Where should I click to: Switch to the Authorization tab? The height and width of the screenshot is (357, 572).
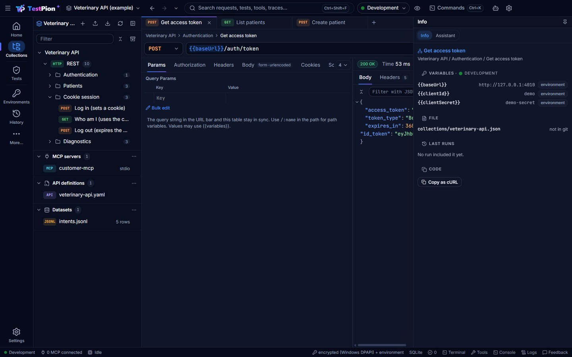point(189,65)
